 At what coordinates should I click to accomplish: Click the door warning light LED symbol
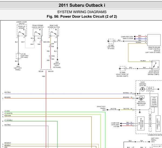pos(143,89)
